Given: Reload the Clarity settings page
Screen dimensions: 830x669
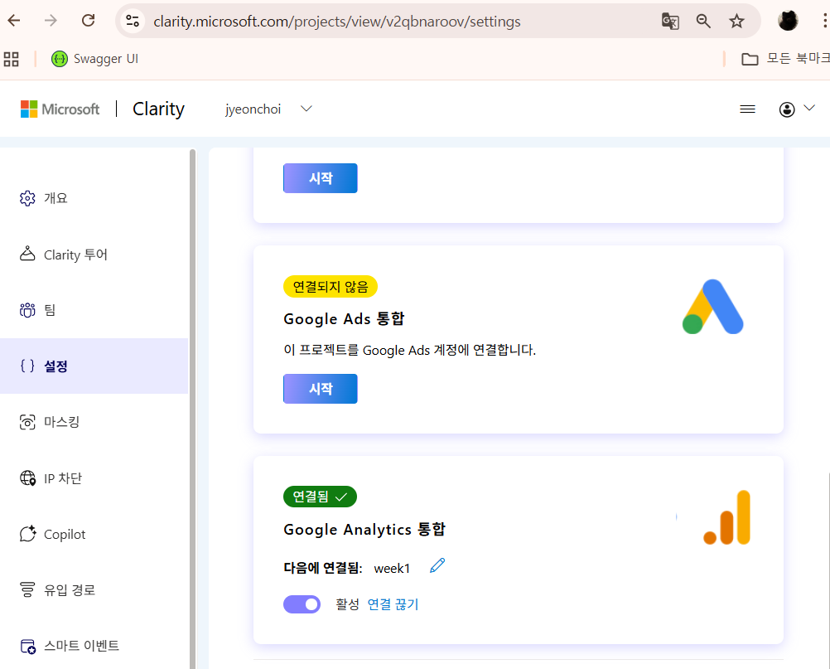Looking at the screenshot, I should point(88,21).
